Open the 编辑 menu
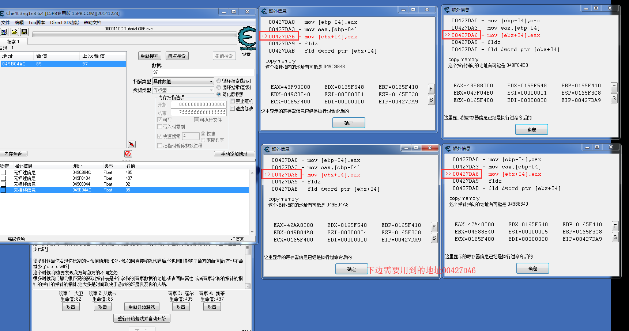629x331 pixels. point(19,23)
